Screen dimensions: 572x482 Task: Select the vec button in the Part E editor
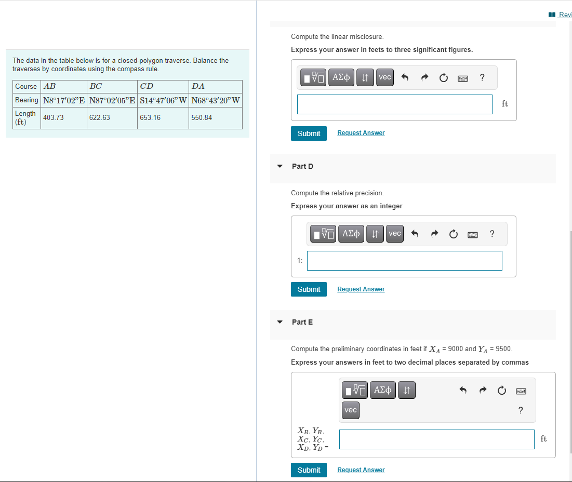(x=350, y=410)
